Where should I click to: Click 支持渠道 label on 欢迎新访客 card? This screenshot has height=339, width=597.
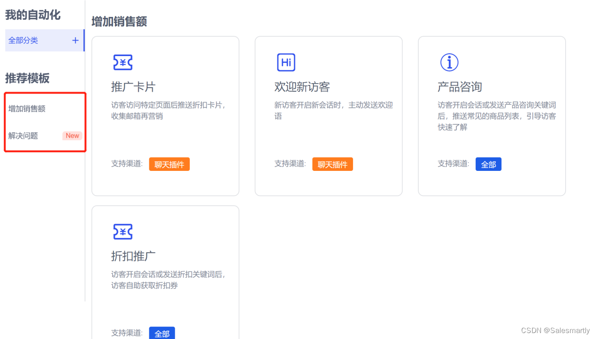tap(290, 164)
